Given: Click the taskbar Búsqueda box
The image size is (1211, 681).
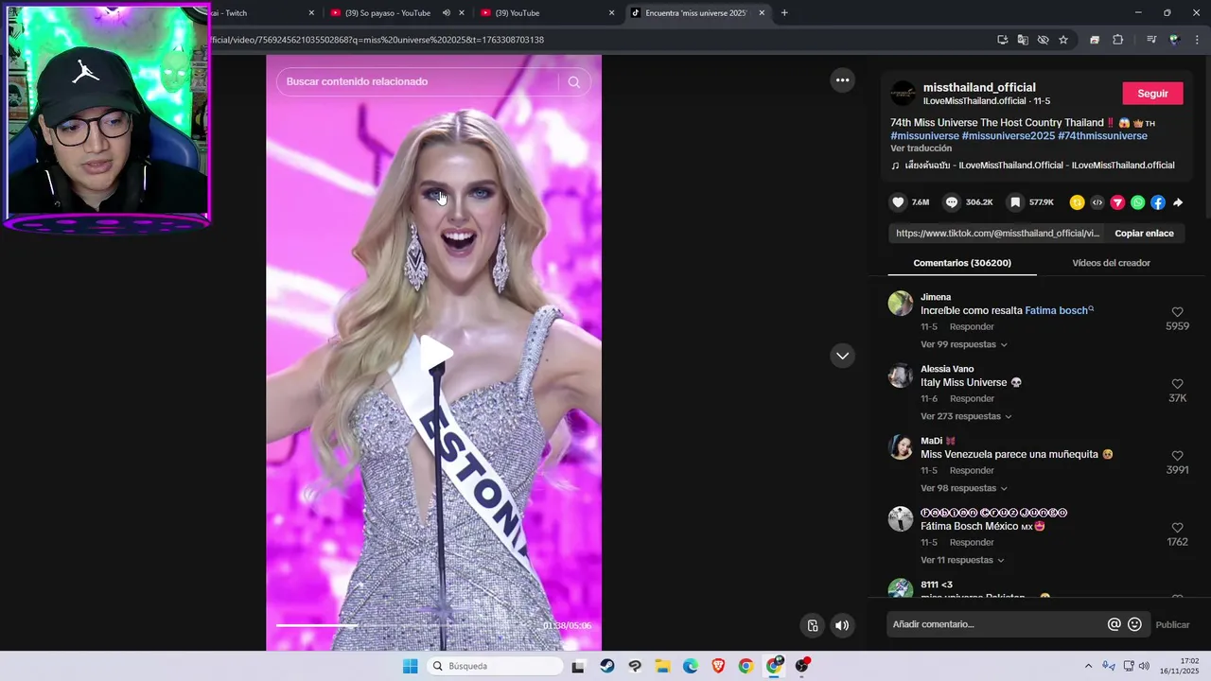Looking at the screenshot, I should pos(493,666).
